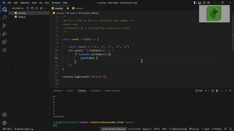This screenshot has height=131, width=234.
Task: Open Explorer more actions menu
Action: pyautogui.click(x=46, y=8)
